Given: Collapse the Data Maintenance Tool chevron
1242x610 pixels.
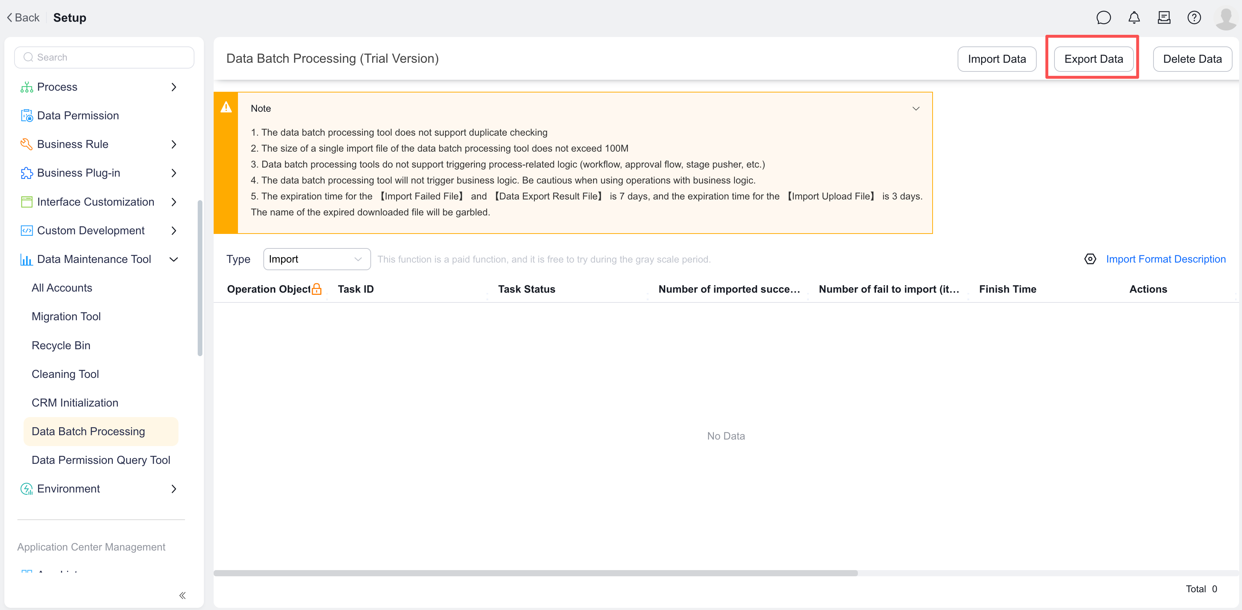Looking at the screenshot, I should 174,259.
